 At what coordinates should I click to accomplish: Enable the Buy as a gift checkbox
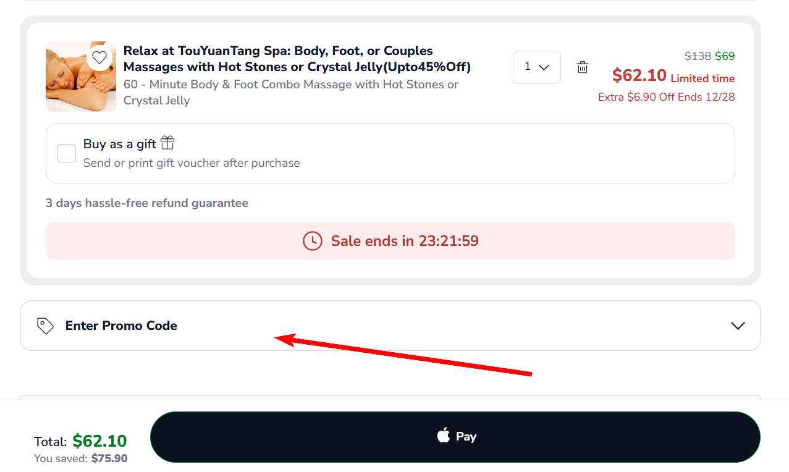pyautogui.click(x=66, y=153)
